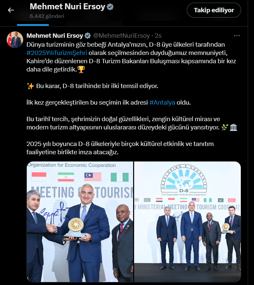
Task: Open Mehmet Nuri Ersoy's profile avatar
Action: 15,40
